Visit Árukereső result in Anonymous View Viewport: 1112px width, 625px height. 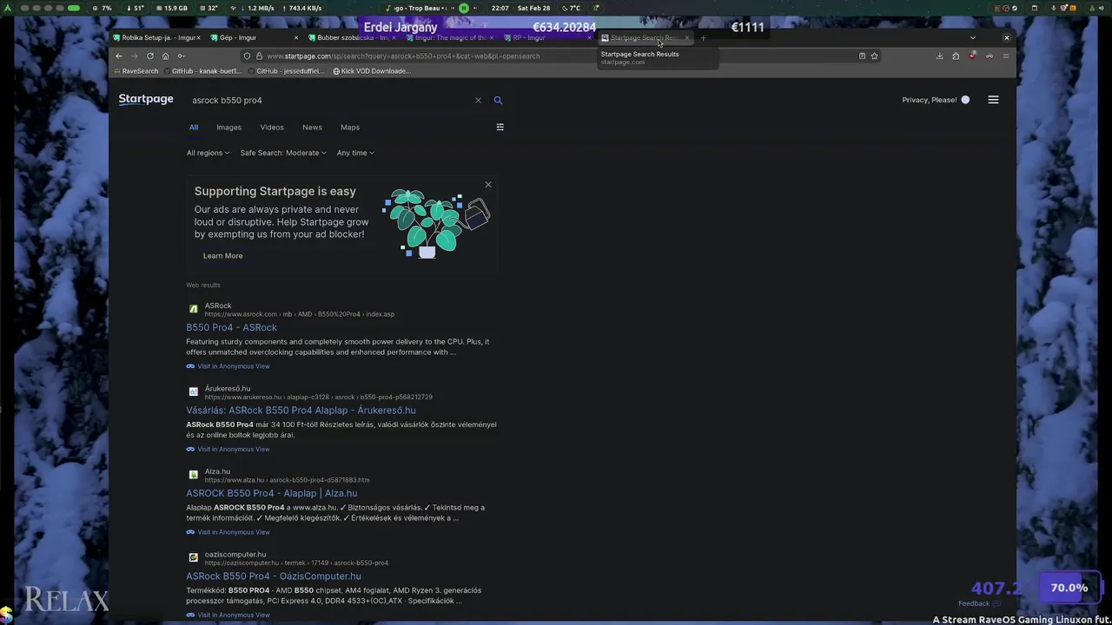[228, 449]
